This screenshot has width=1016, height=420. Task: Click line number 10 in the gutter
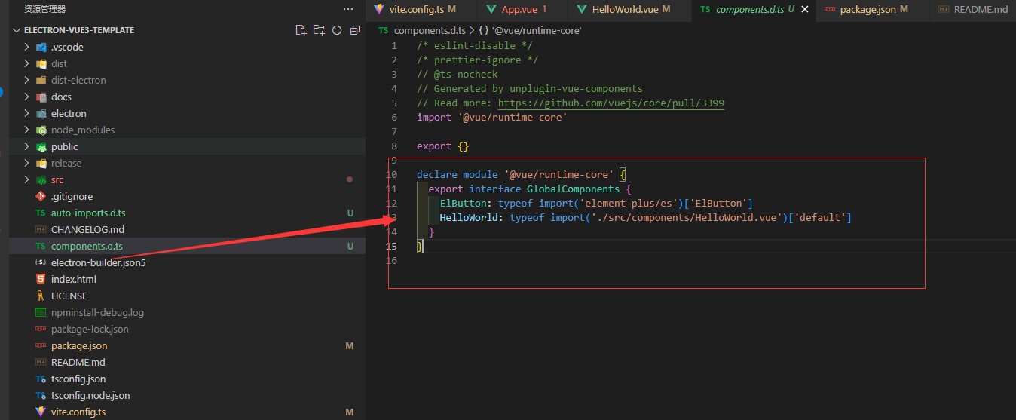[x=391, y=174]
